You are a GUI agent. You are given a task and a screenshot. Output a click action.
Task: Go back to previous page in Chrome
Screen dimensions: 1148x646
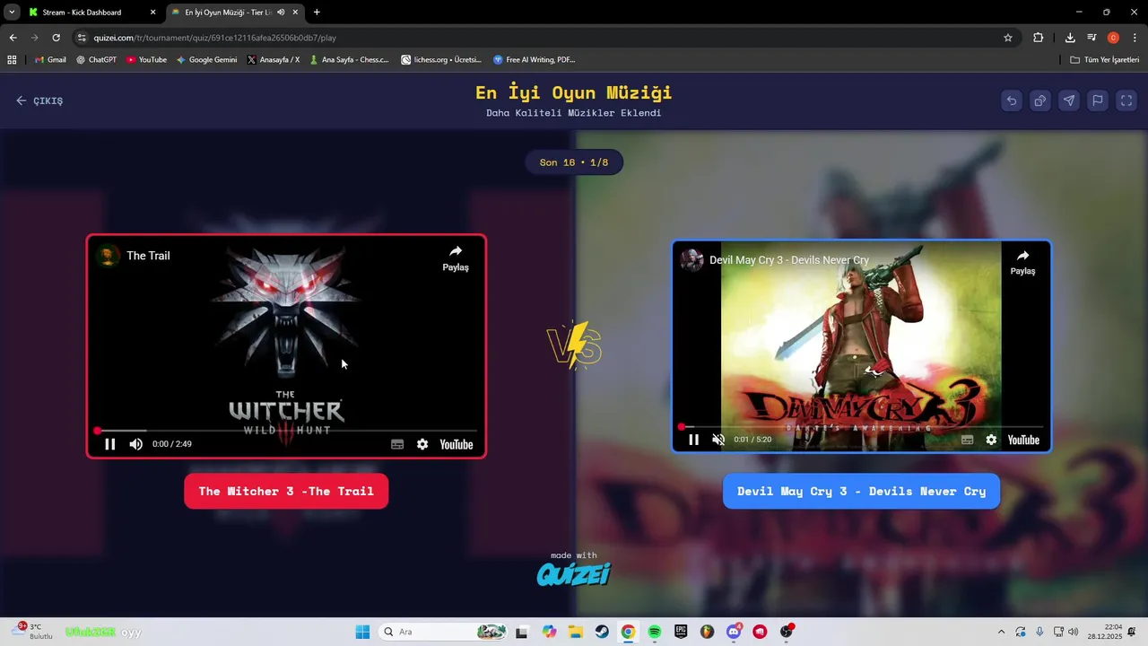[13, 38]
